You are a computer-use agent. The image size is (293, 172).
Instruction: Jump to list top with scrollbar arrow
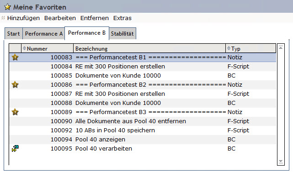point(281,48)
